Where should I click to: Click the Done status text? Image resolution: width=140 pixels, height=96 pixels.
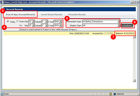(6, 94)
